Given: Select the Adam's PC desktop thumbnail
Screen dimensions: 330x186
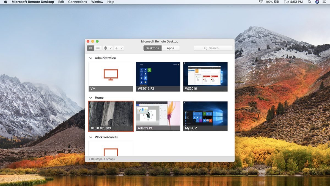Looking at the screenshot, I should click(158, 116).
